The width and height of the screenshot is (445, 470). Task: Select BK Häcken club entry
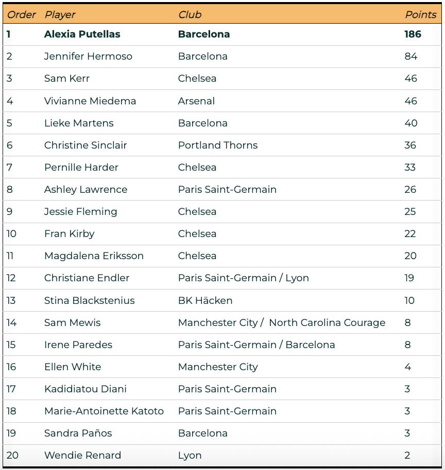coord(206,301)
